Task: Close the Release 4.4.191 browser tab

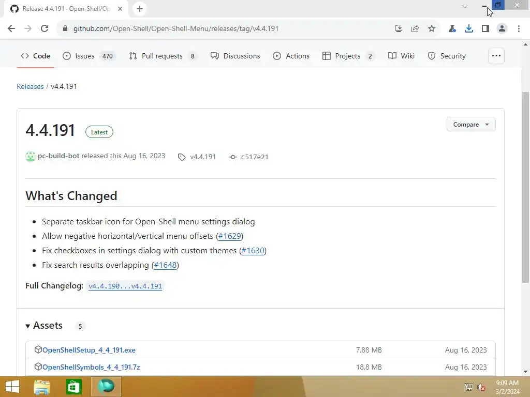Action: tap(120, 9)
